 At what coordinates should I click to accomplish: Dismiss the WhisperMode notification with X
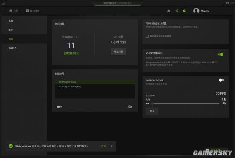112,146
